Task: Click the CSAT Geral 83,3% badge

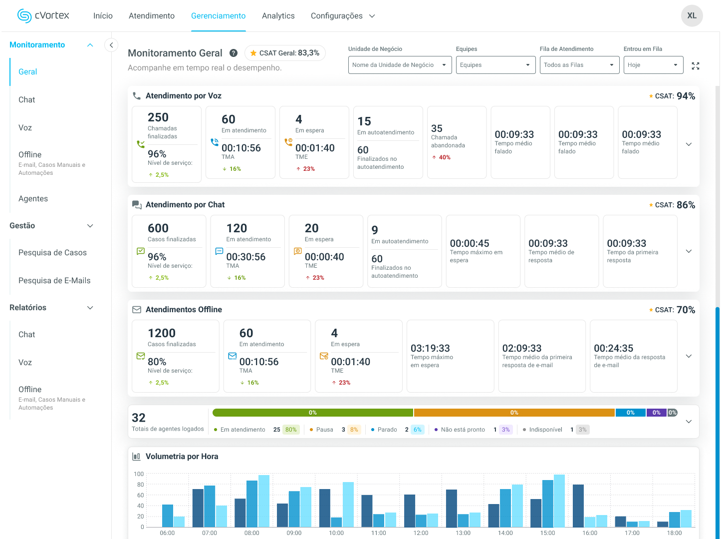Action: (285, 53)
